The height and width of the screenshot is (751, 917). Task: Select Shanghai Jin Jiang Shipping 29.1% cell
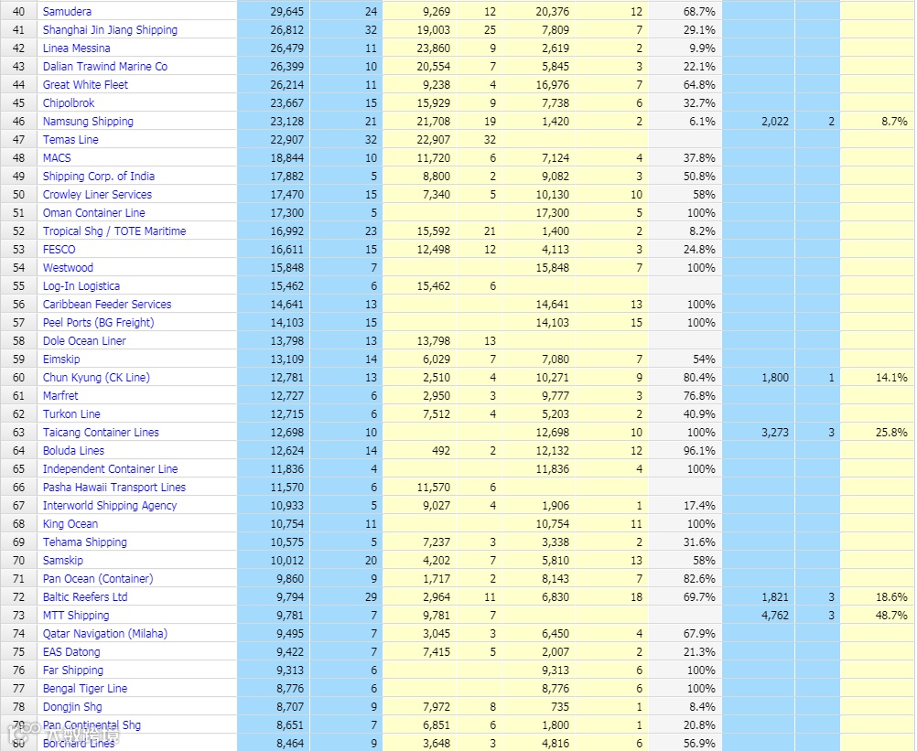pyautogui.click(x=699, y=30)
